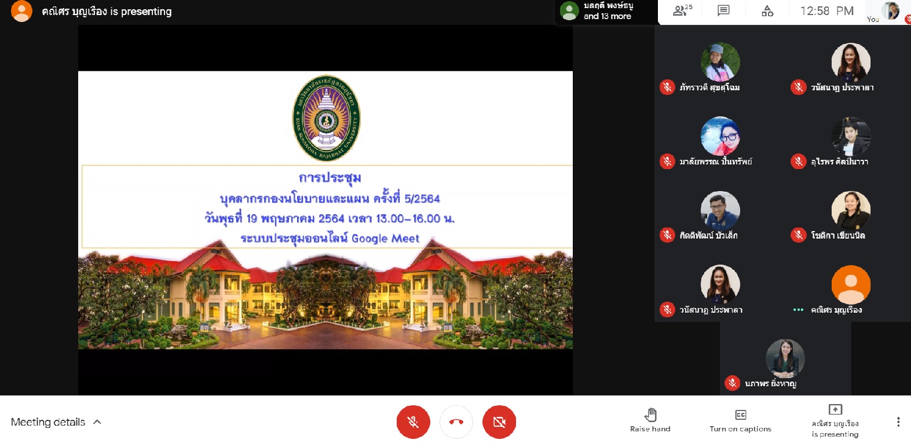
Task: Click the Meeting details label
Action: click(x=48, y=422)
